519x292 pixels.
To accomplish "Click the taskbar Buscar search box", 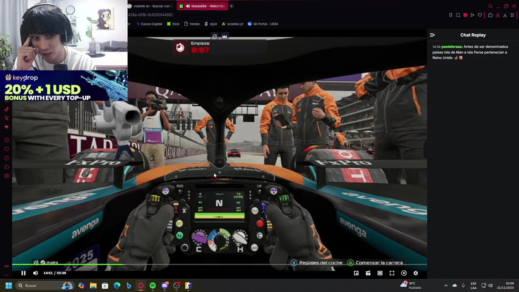I will pyautogui.click(x=45, y=286).
